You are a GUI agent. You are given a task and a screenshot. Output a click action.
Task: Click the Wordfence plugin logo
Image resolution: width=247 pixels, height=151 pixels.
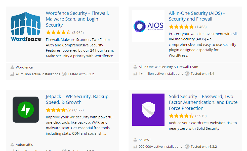(x=26, y=26)
